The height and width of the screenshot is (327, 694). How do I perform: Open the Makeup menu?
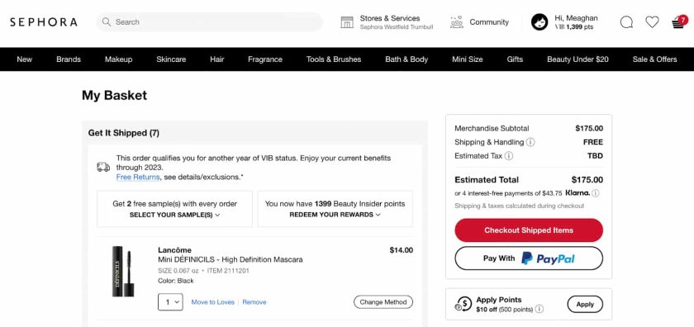pyautogui.click(x=119, y=59)
